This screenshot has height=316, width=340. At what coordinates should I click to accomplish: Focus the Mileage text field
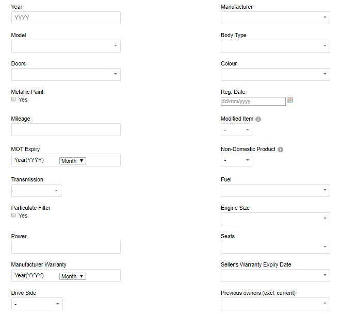coord(66,130)
